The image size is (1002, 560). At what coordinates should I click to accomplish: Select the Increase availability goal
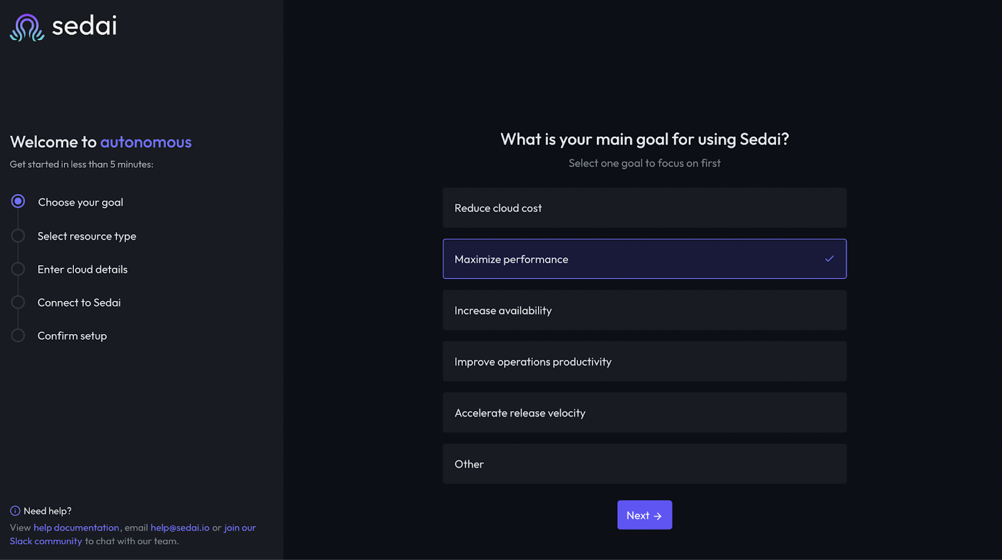point(644,310)
